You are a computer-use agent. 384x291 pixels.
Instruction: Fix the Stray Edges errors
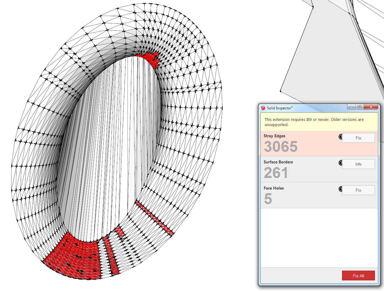pyautogui.click(x=358, y=138)
